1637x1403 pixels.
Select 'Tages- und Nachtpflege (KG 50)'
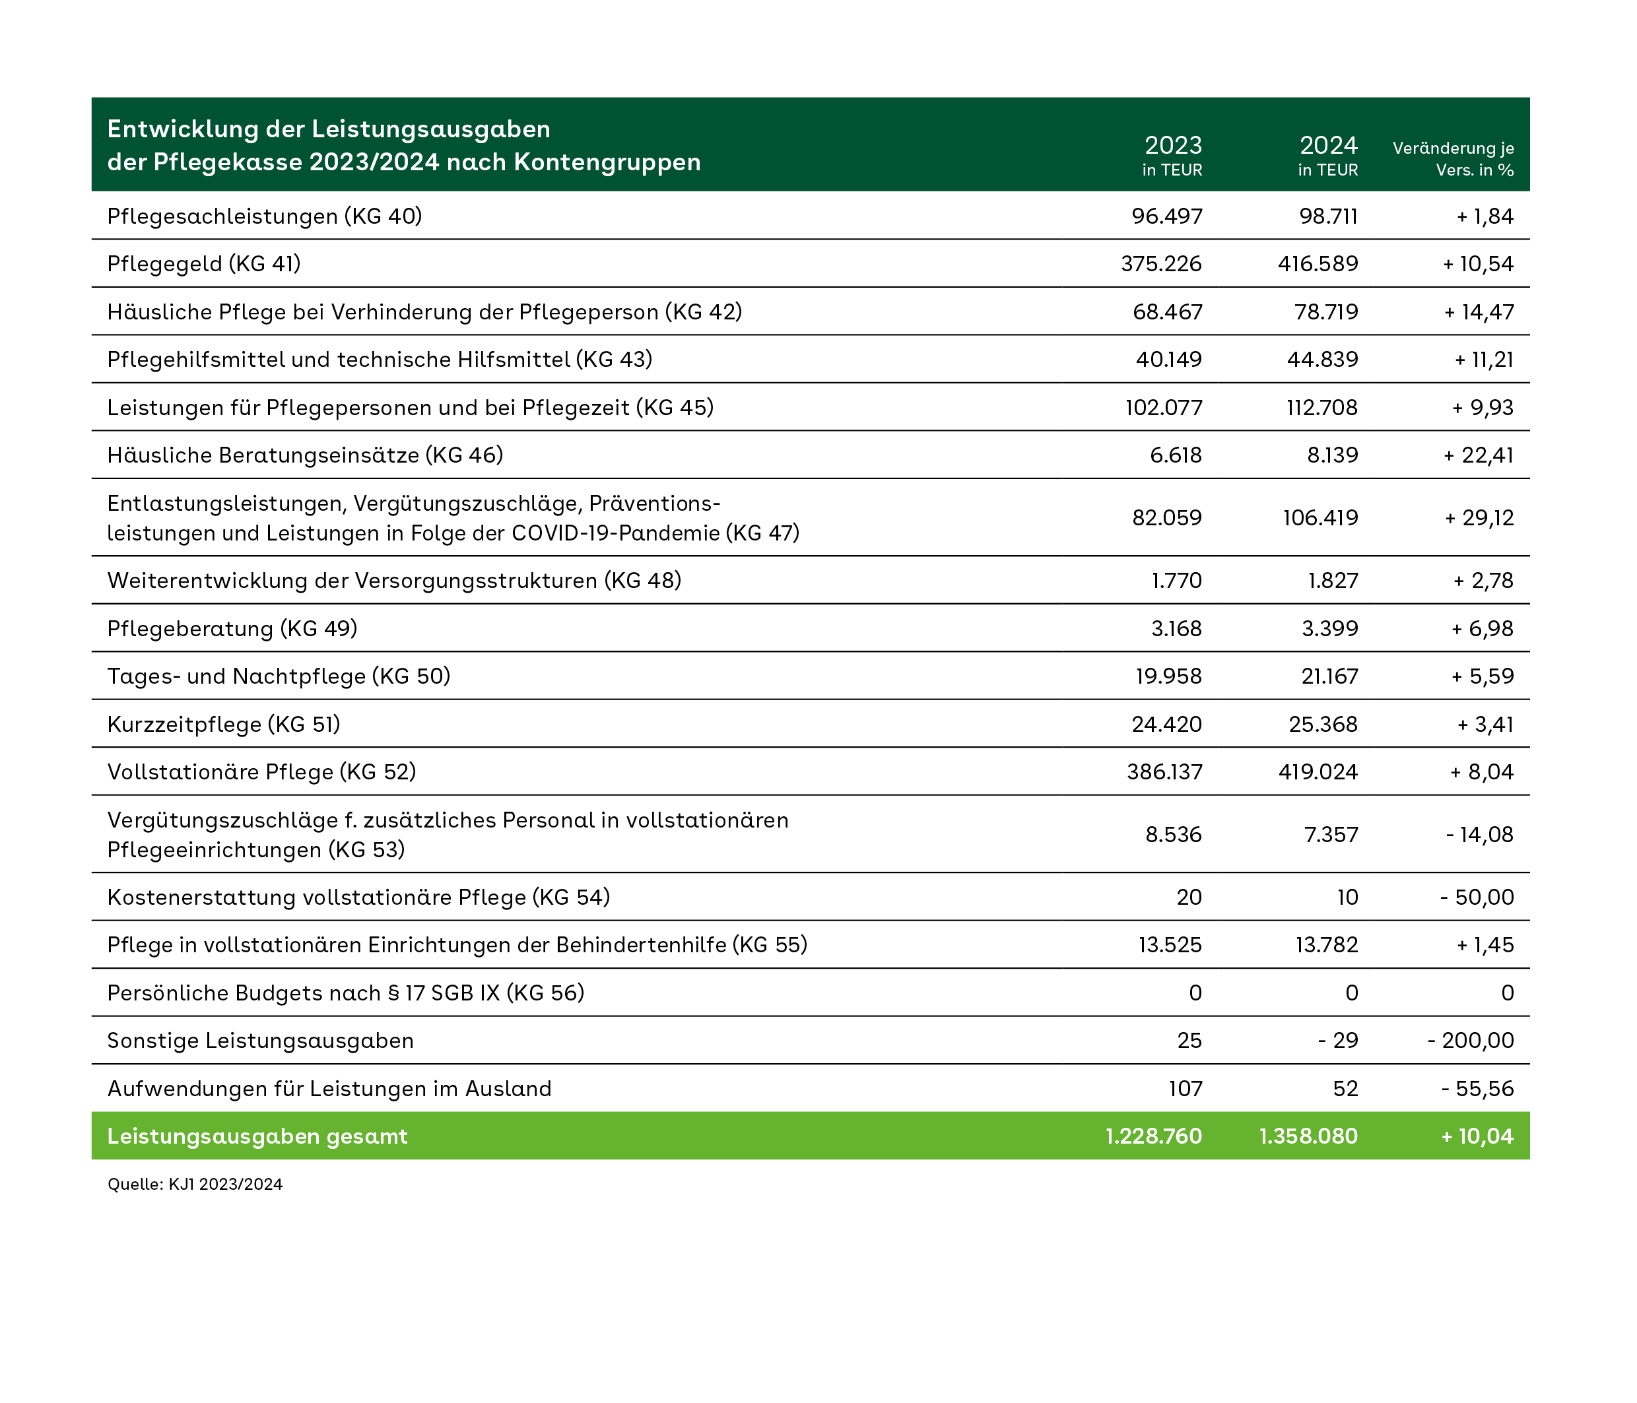tap(279, 676)
